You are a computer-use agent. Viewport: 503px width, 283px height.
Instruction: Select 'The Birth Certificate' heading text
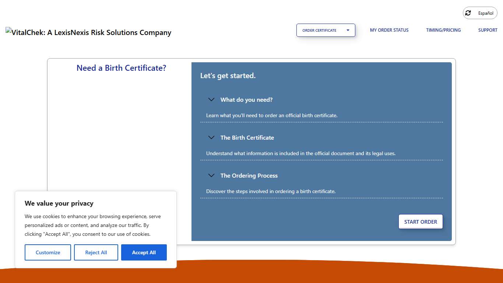coord(247,137)
